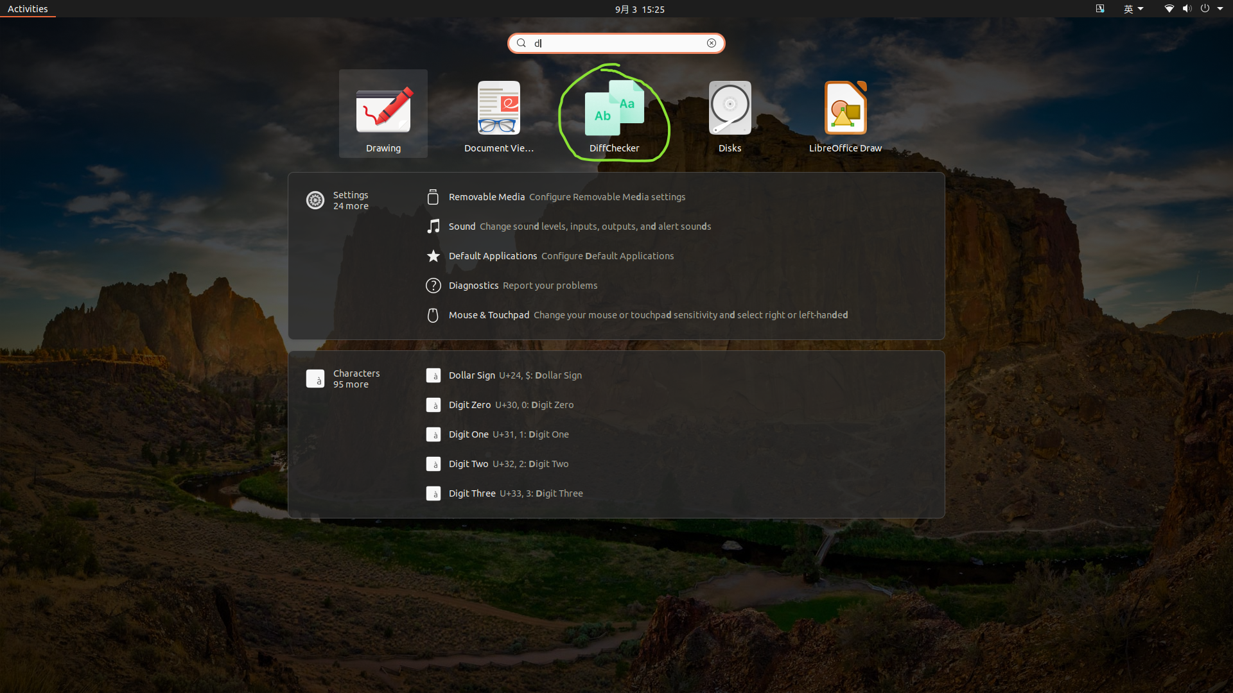Open LibreOffice Draw app icon

[x=845, y=114]
